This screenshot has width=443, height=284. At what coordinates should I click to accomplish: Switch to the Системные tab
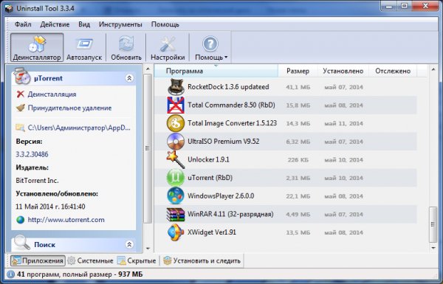coord(90,260)
